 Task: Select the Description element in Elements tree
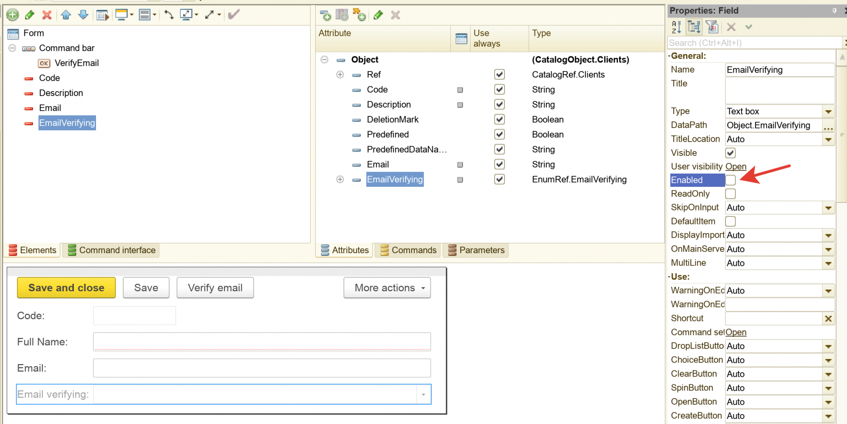pos(61,93)
